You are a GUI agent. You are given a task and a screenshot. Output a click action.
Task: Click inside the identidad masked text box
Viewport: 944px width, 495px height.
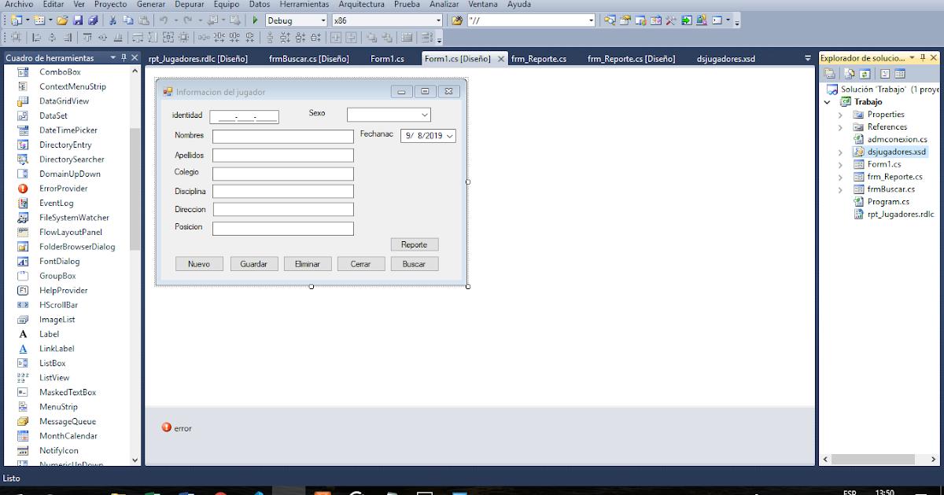(x=244, y=115)
